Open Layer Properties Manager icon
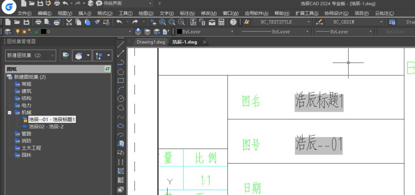Screen dimensions: 415x195 pyautogui.click(x=8, y=32)
